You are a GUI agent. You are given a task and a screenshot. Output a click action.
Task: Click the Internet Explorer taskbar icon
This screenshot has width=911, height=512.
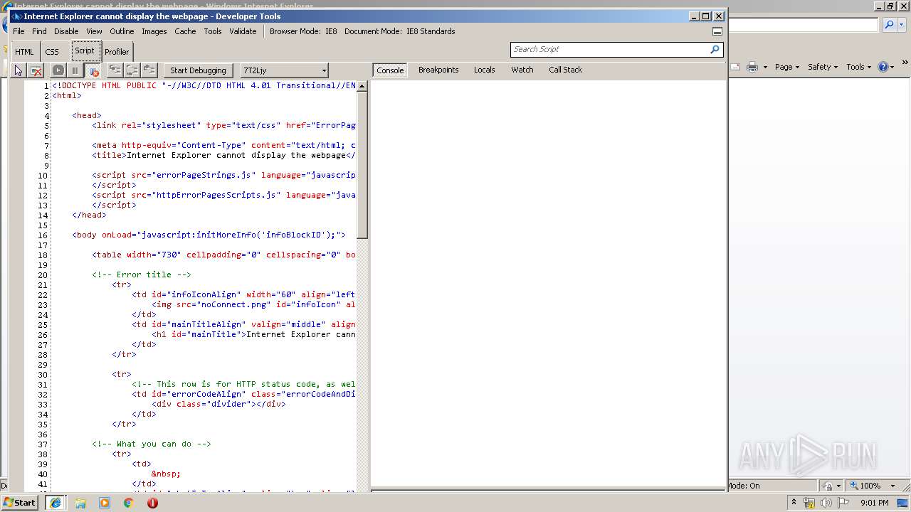coord(56,503)
